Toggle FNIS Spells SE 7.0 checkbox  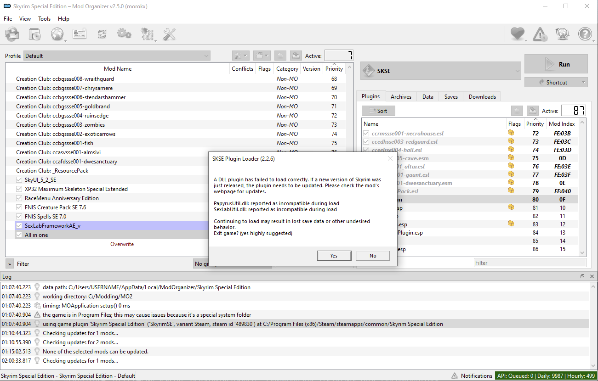pos(19,217)
